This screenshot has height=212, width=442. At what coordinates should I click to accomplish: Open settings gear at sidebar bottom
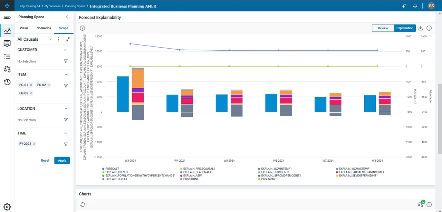[7, 207]
